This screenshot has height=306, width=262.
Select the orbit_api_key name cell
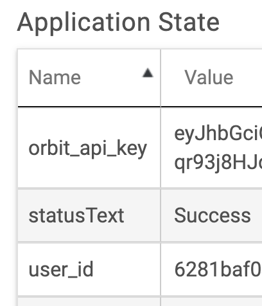click(x=89, y=148)
